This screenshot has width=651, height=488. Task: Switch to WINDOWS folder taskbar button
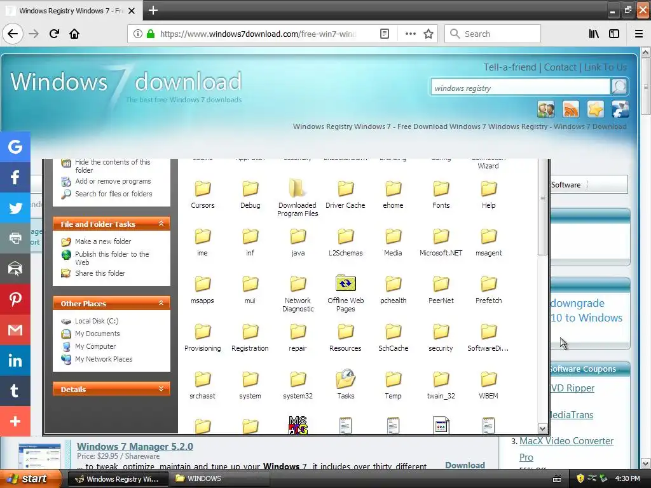pos(219,478)
